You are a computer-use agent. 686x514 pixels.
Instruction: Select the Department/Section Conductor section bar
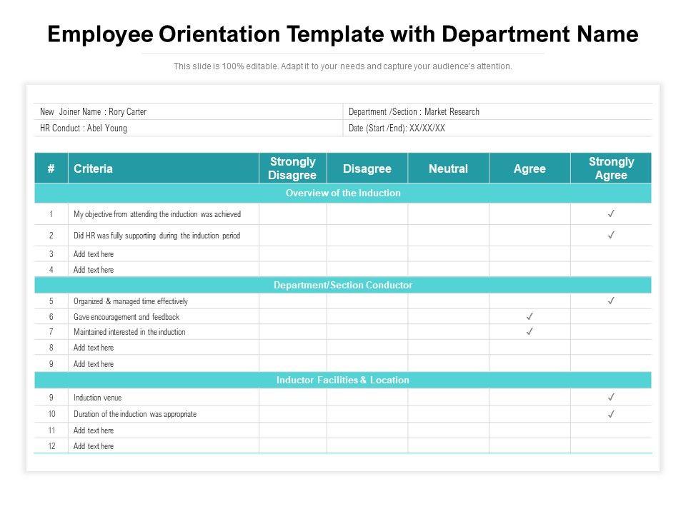343,285
